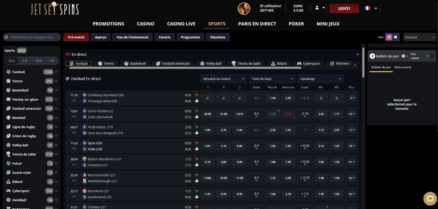Click the Fléchettes live sport chip

pos(340,64)
